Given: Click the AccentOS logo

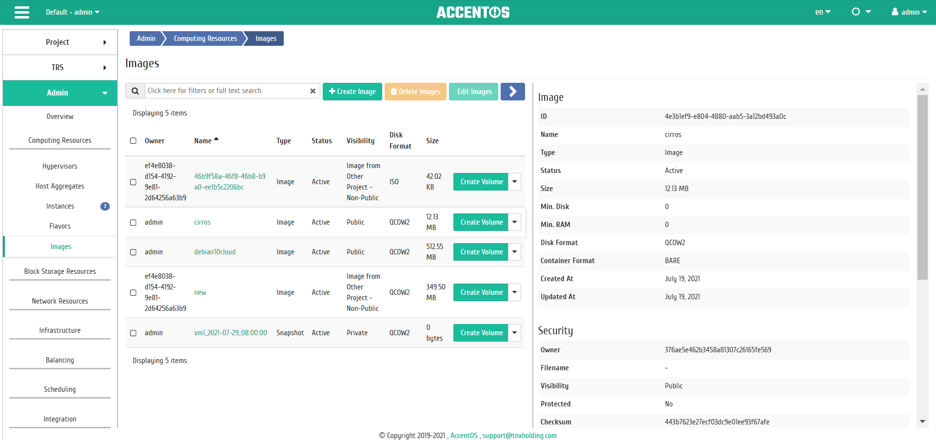Looking at the screenshot, I should point(473,12).
